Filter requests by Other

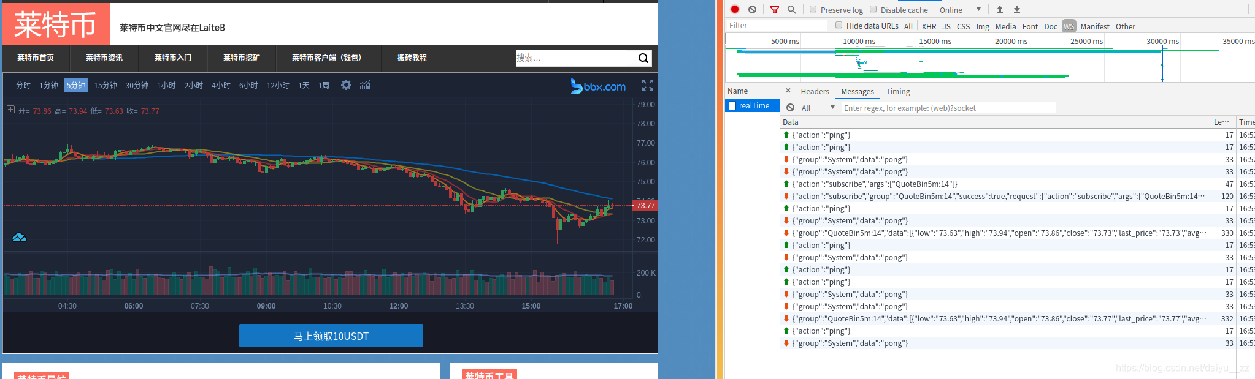1125,26
